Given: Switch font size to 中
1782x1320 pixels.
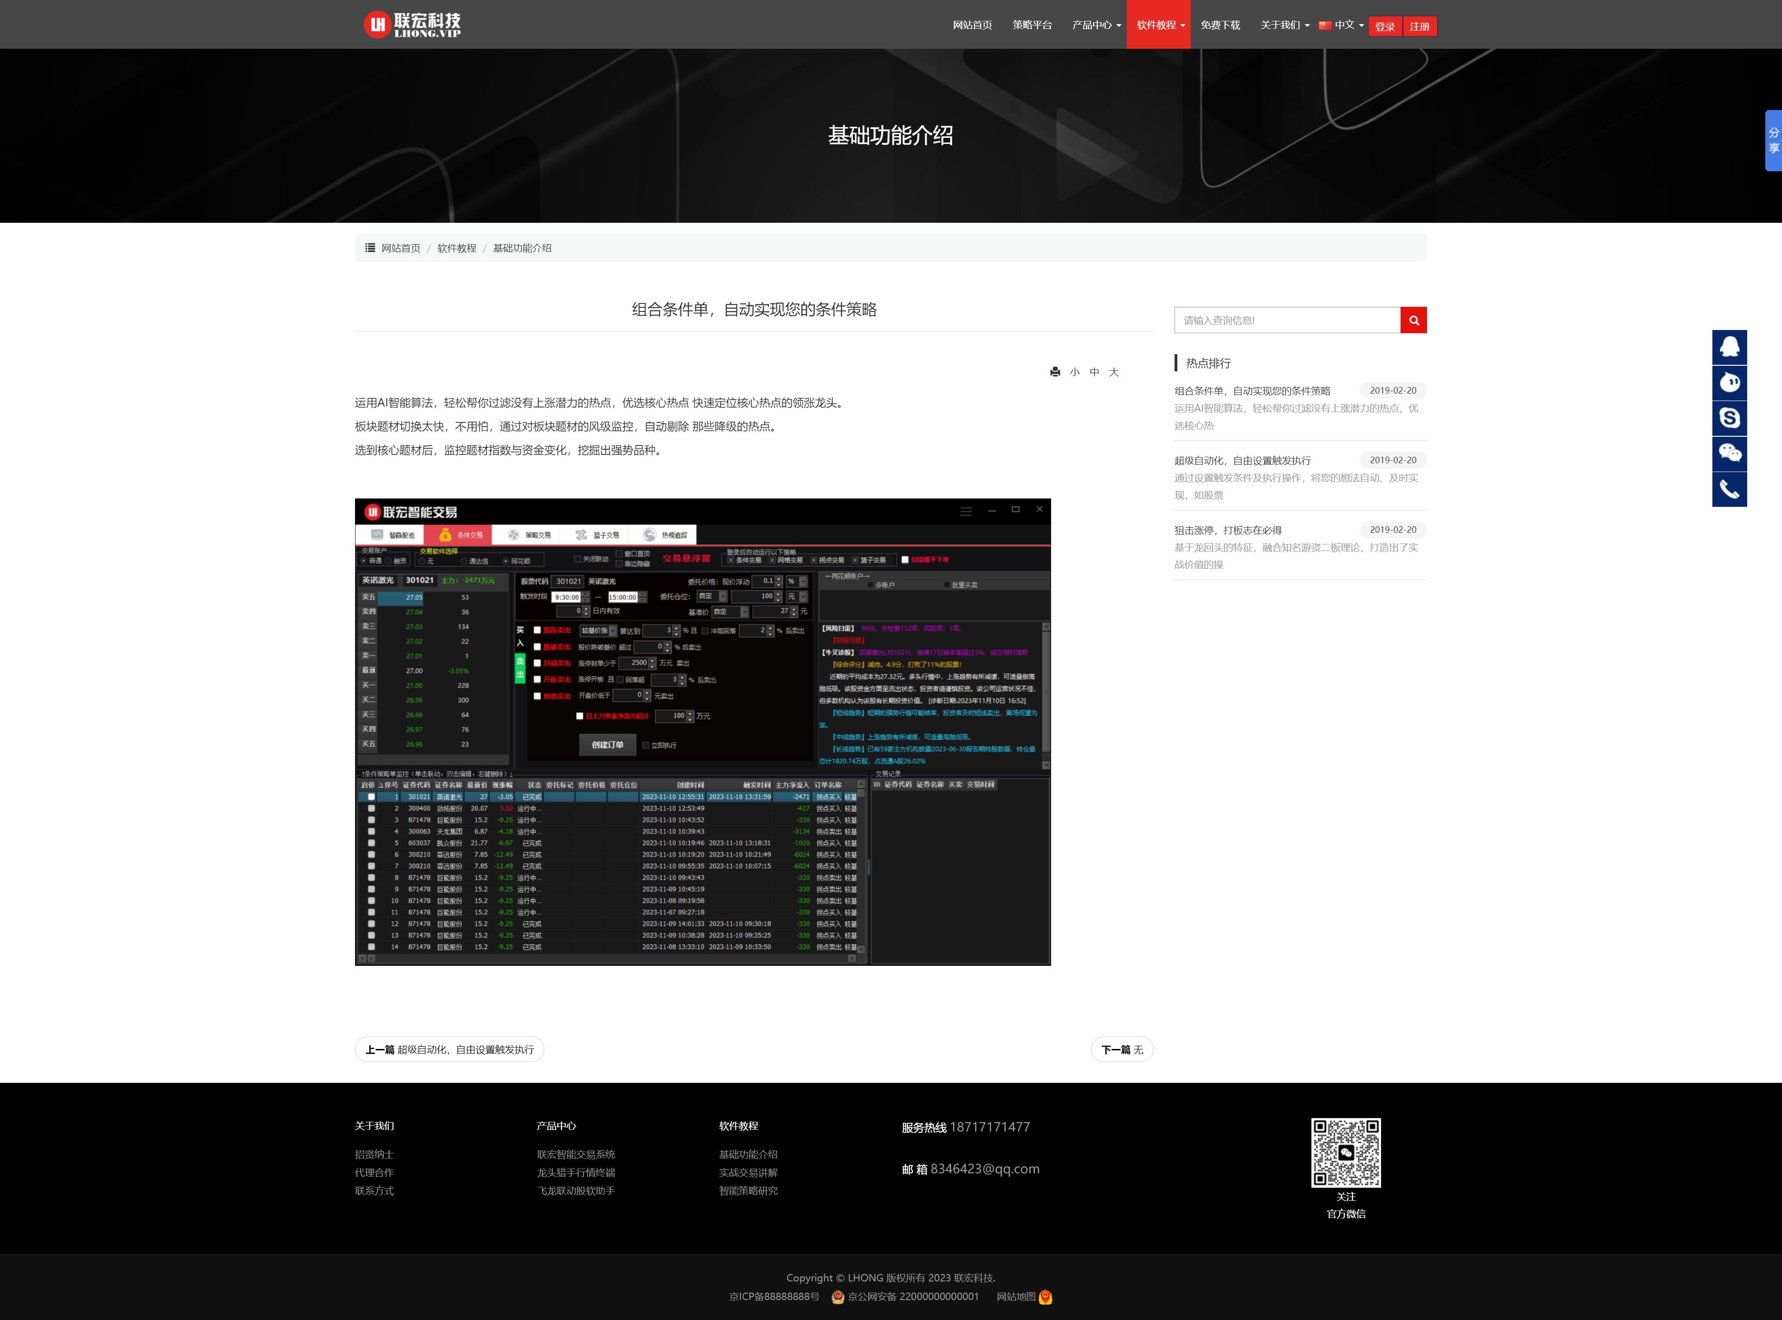Looking at the screenshot, I should click(x=1094, y=372).
